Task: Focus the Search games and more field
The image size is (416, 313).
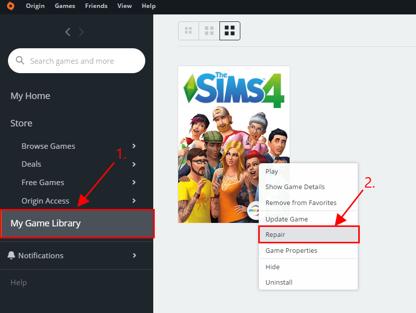Action: (x=77, y=61)
